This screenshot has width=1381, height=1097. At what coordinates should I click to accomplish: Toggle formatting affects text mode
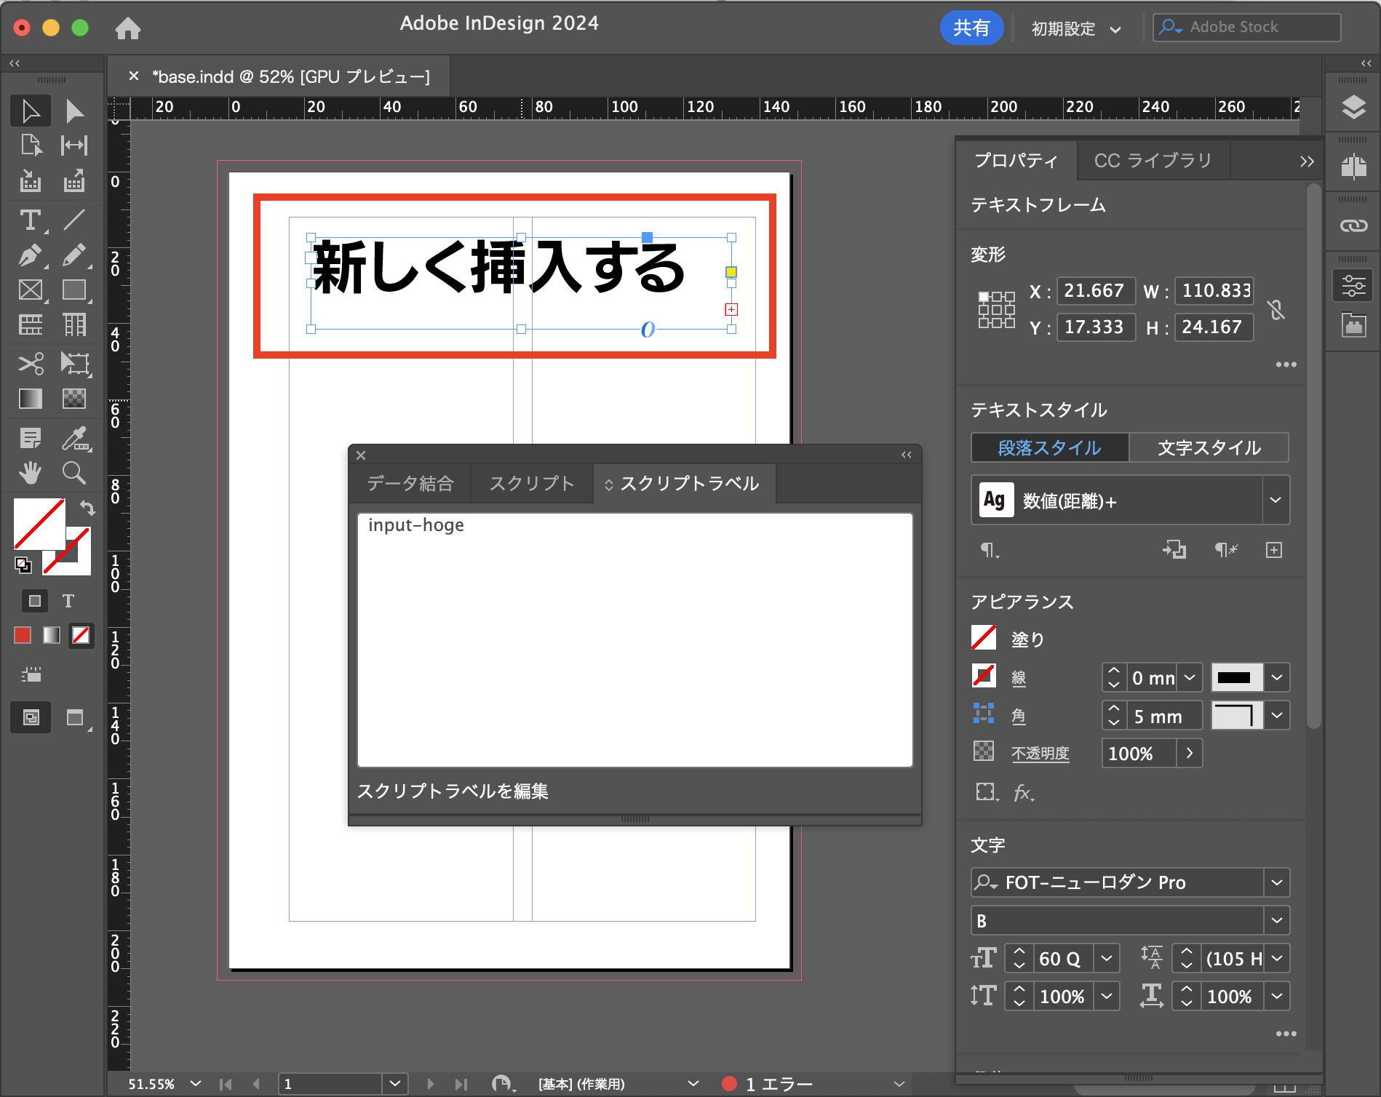click(x=68, y=600)
